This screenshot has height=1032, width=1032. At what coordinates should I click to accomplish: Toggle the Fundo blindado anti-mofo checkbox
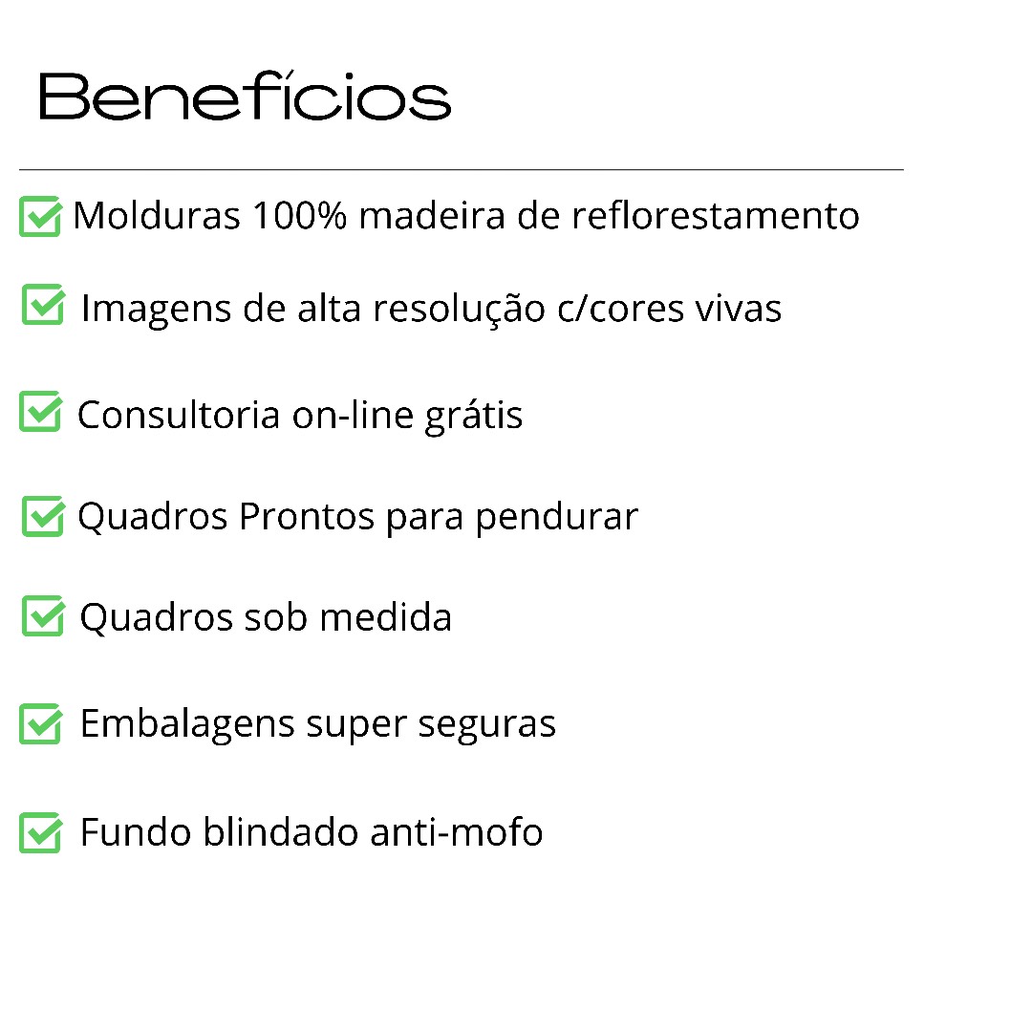coord(40,832)
